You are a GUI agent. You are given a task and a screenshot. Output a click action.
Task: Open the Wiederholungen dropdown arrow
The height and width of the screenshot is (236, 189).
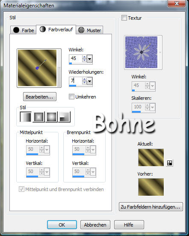90,81
